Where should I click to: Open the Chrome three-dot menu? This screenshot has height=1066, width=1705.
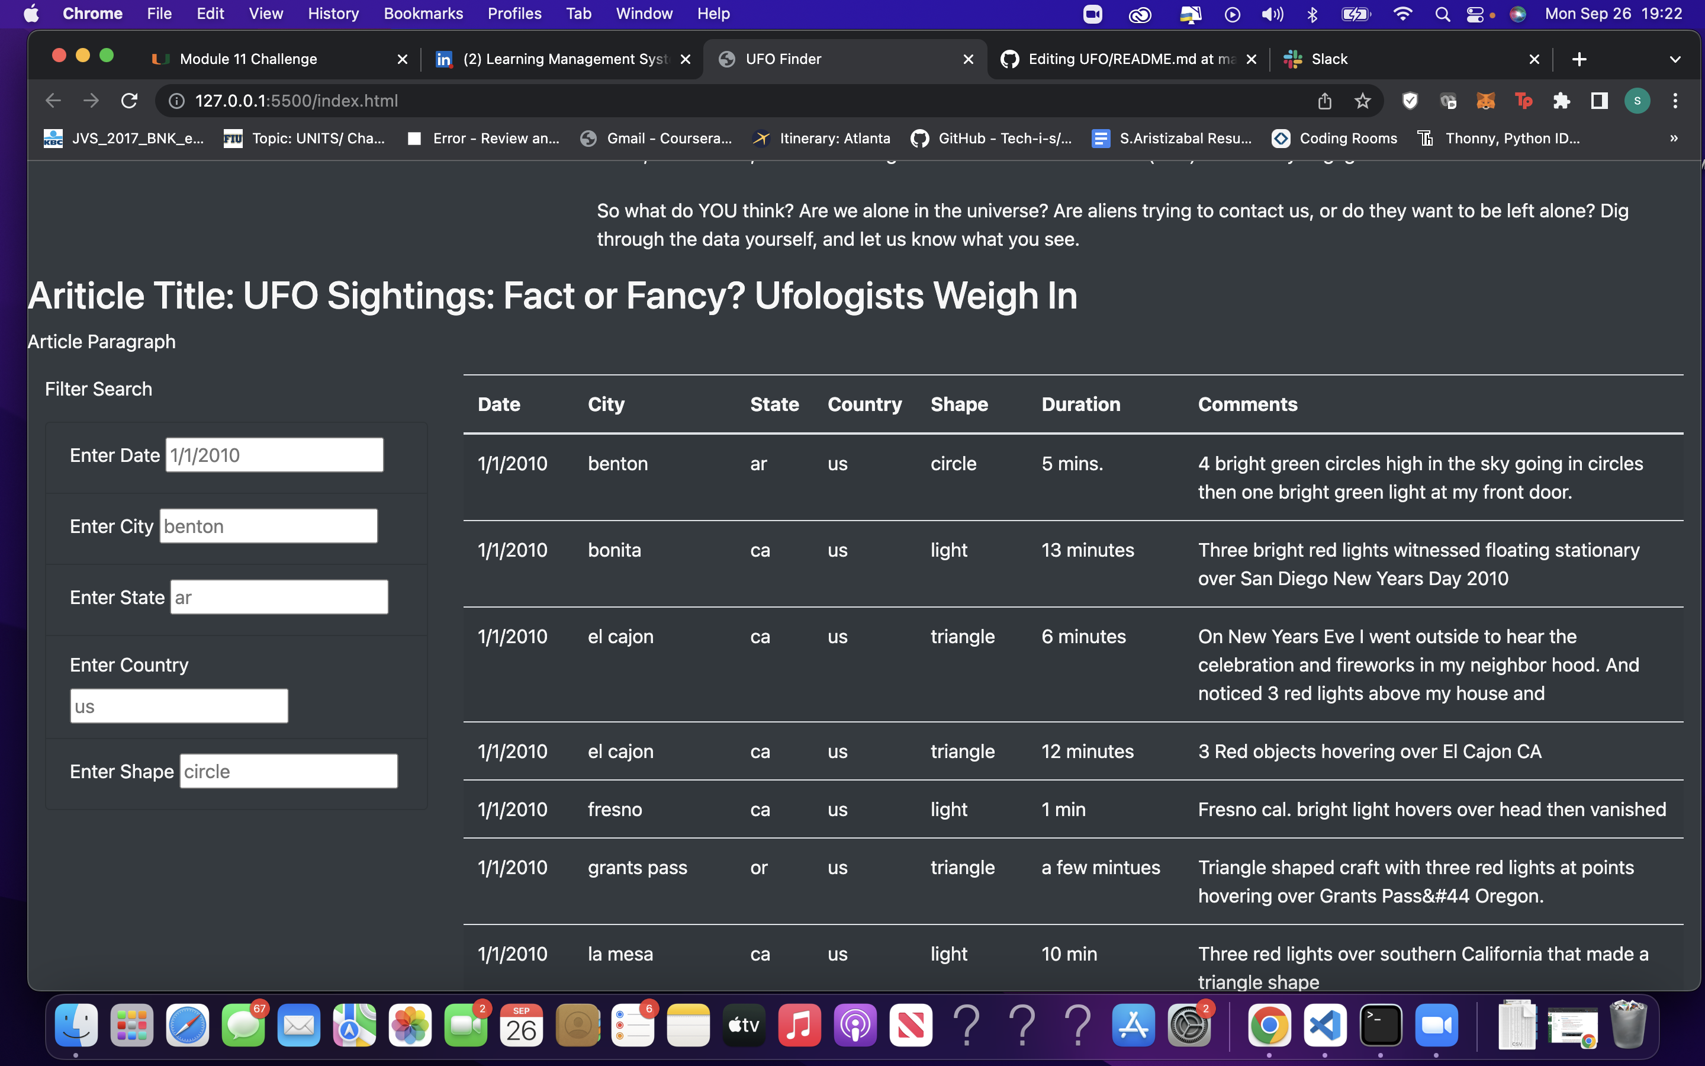click(1675, 101)
